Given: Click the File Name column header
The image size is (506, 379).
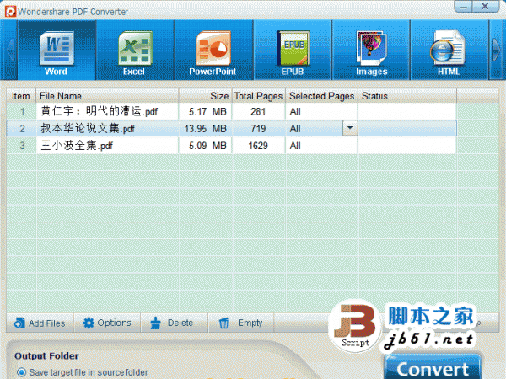Looking at the screenshot, I should (x=107, y=96).
